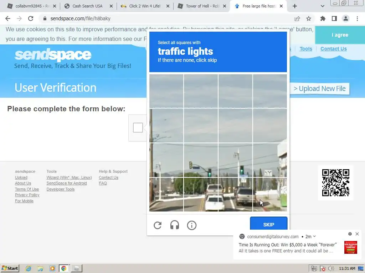Image resolution: width=365 pixels, height=273 pixels.
Task: Open the Chrome extensions puzzle menu
Action: tap(323, 18)
